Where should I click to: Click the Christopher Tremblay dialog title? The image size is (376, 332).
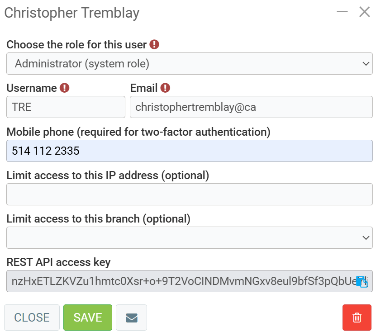coord(72,13)
